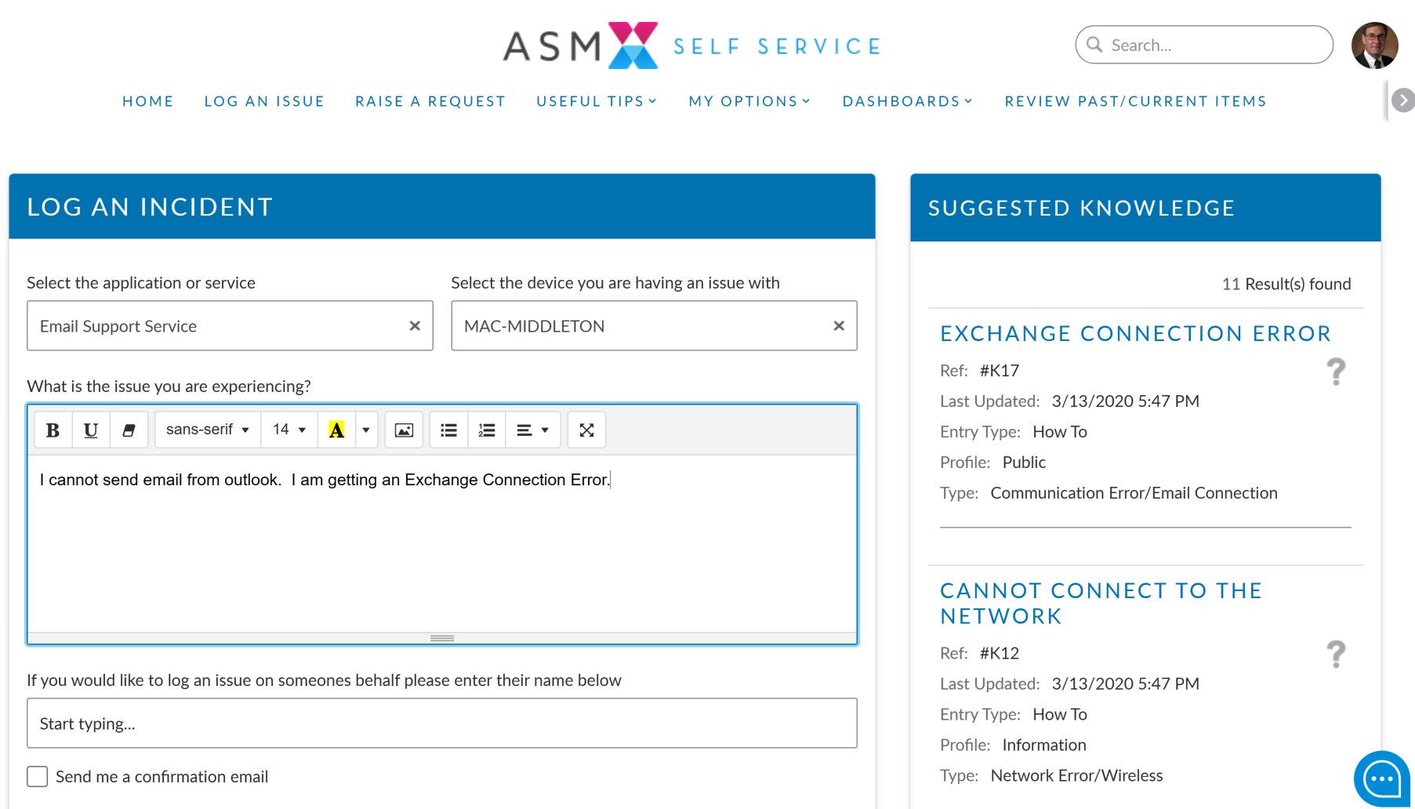
Task: Expand the editor to full screen
Action: (x=586, y=430)
